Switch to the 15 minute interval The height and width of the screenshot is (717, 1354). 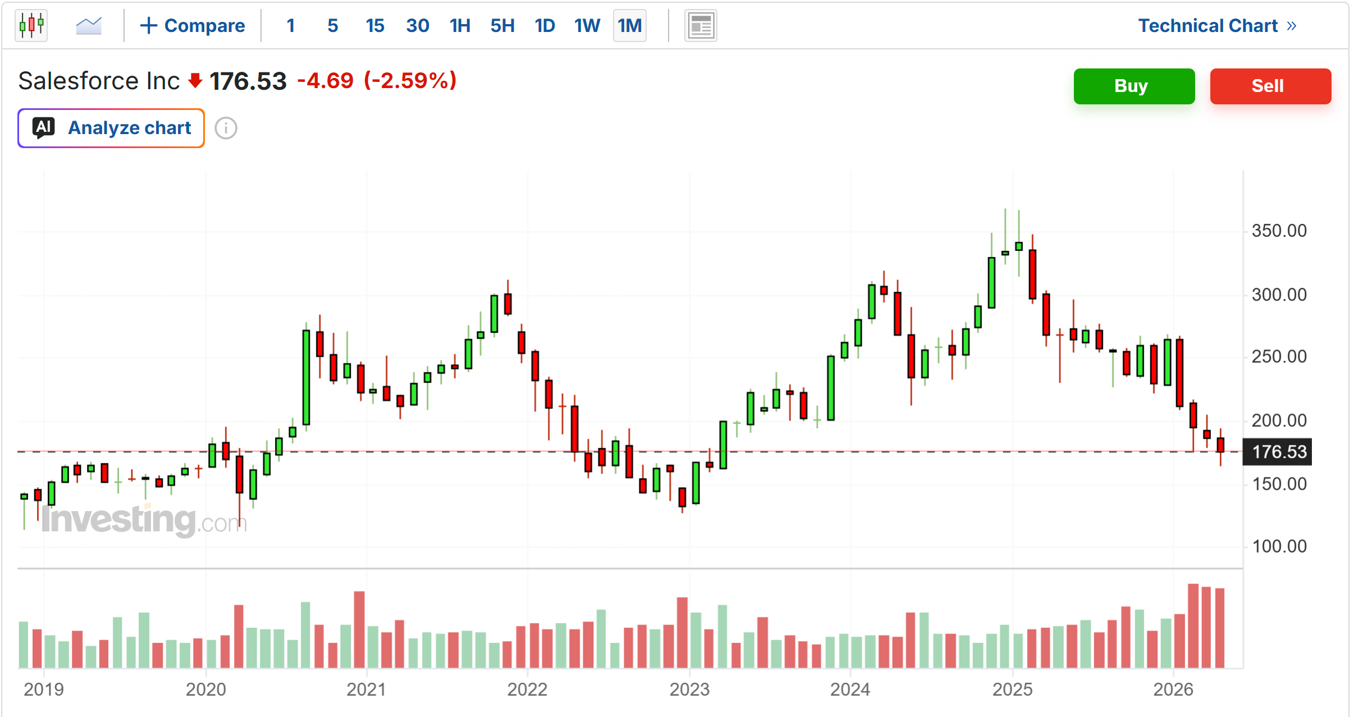coord(375,25)
